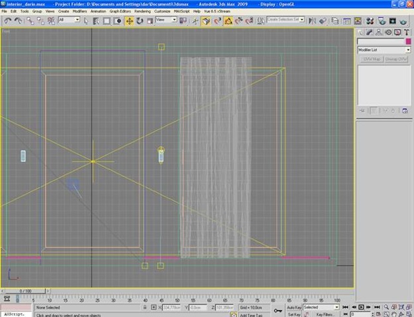414x317 pixels.
Task: Open the Rendering menu
Action: tap(142, 11)
